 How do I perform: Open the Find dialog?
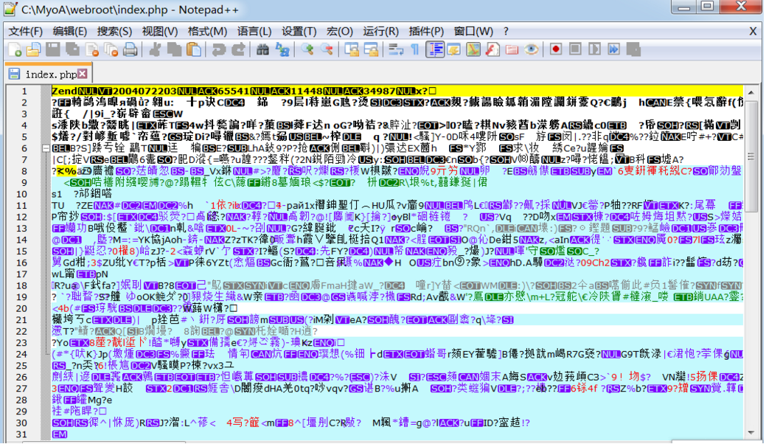click(263, 53)
